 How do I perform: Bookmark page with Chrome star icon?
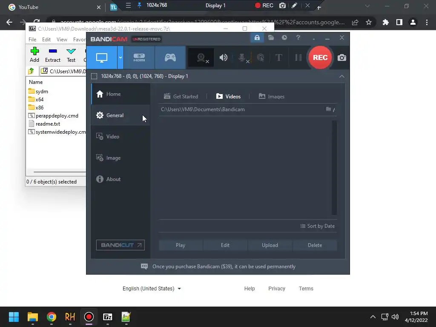369,22
